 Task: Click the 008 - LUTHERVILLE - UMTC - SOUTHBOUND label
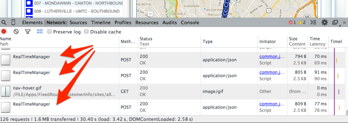pyautogui.click(x=77, y=11)
